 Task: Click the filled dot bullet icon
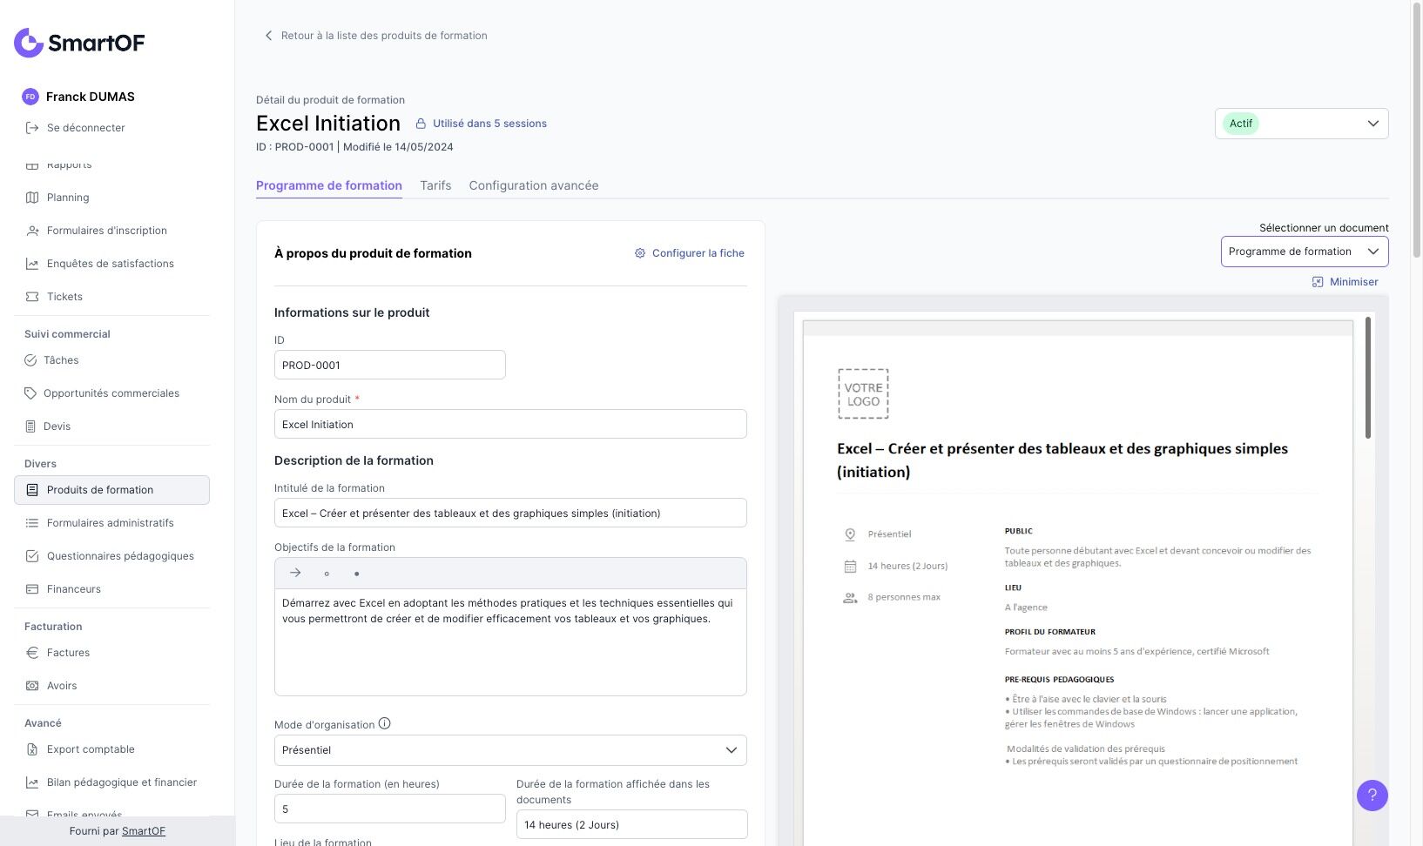pyautogui.click(x=357, y=574)
